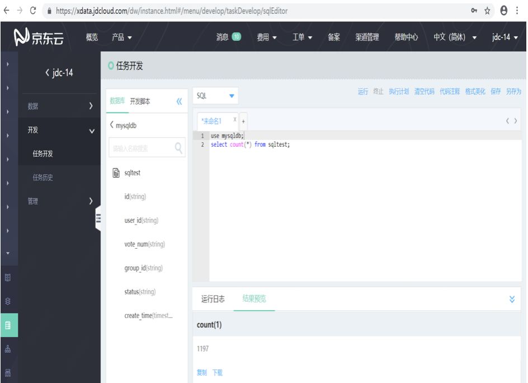528x383 pixels.
Task: Select 任务历史 in sidebar
Action: (43, 178)
